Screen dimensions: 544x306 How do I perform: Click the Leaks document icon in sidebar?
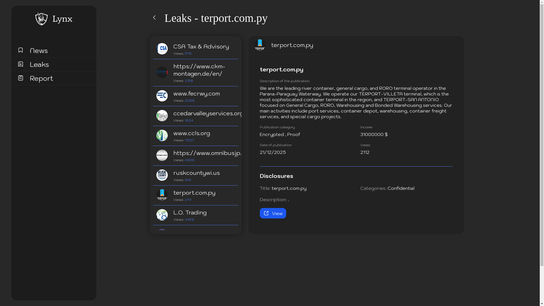pos(20,64)
